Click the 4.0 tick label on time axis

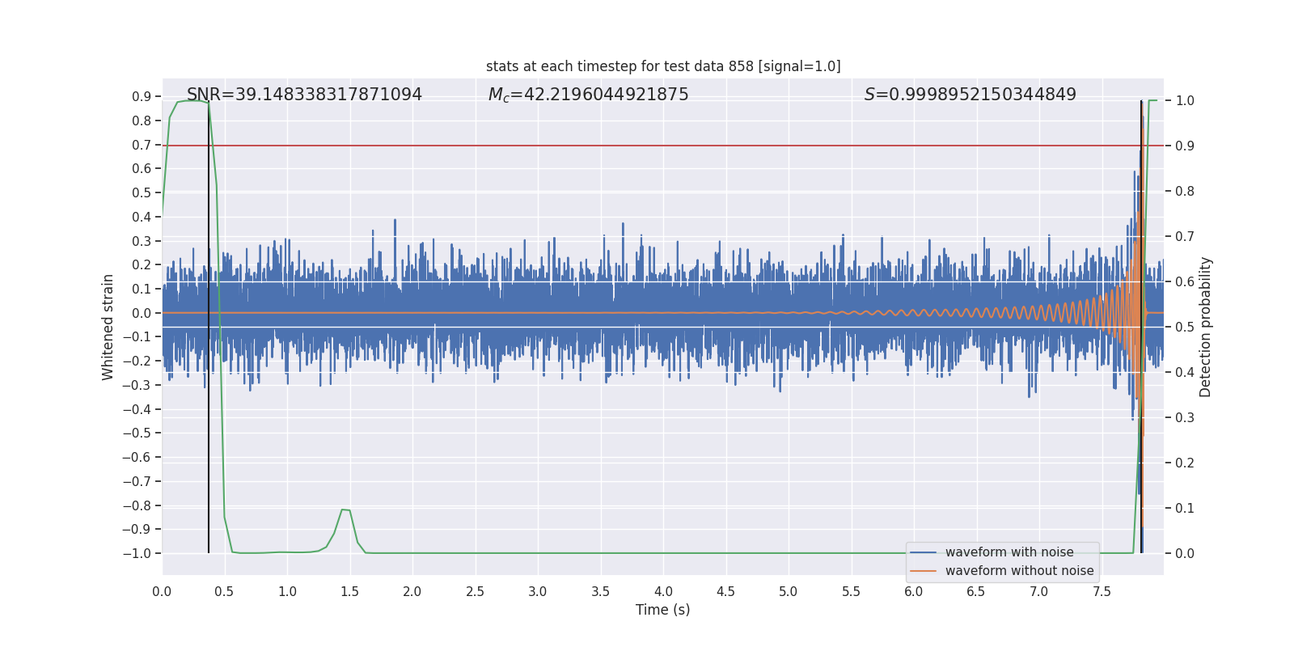(x=663, y=592)
